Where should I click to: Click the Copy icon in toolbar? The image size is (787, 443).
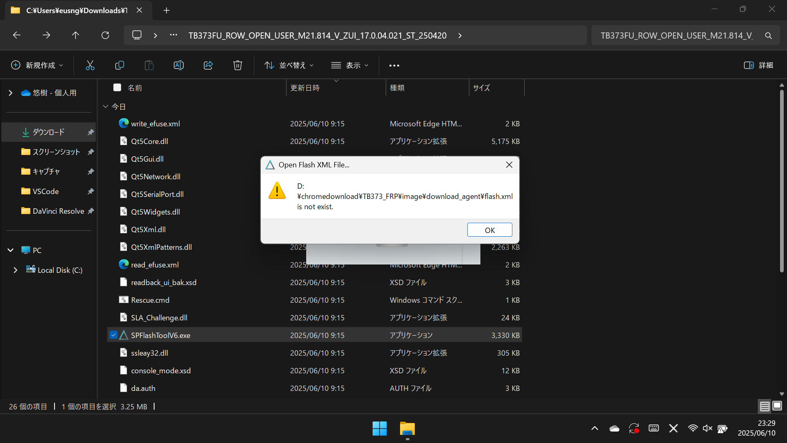119,65
